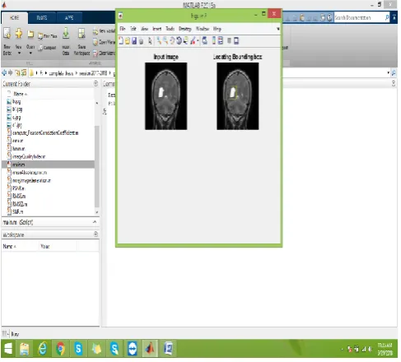This screenshot has height=362, width=401.
Task: Click the Open Variable icon
Action: click(96, 42)
